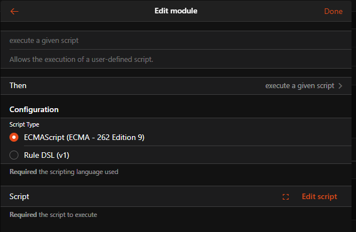Click the Edit module title

coord(175,11)
